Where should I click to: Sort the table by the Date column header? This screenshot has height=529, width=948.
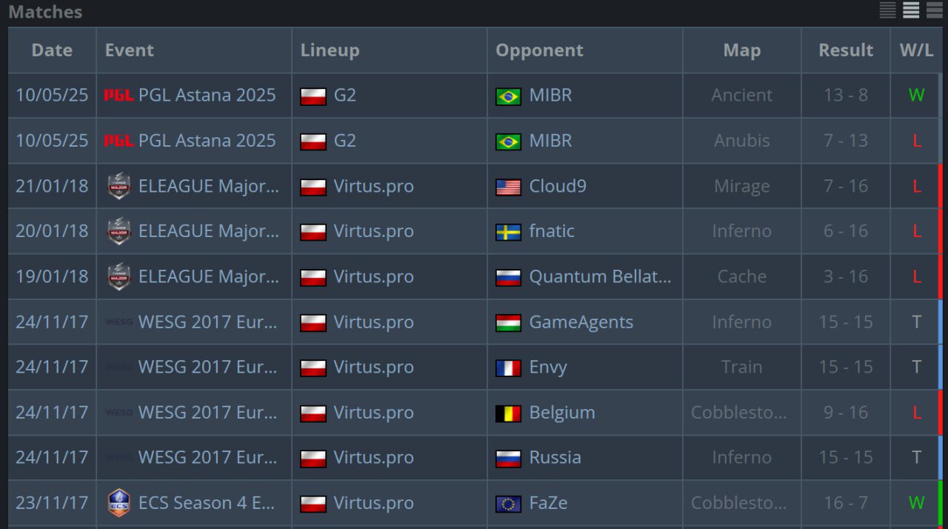[x=52, y=50]
